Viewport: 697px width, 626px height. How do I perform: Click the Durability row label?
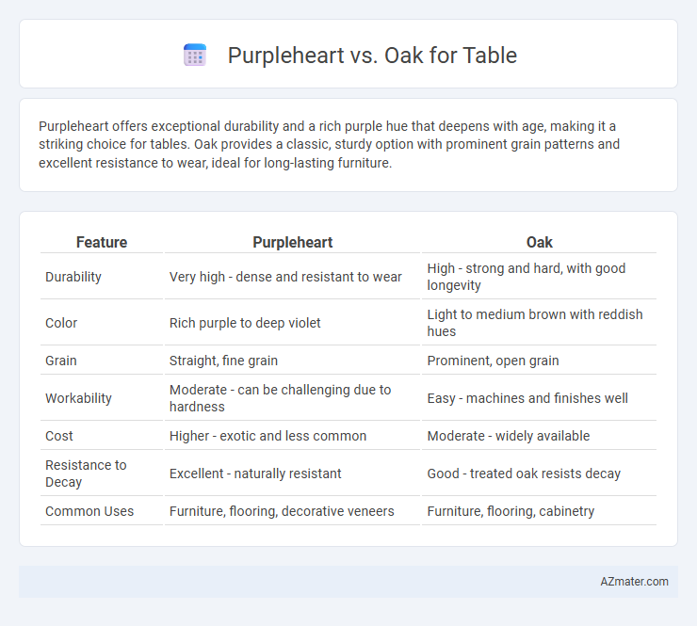73,277
